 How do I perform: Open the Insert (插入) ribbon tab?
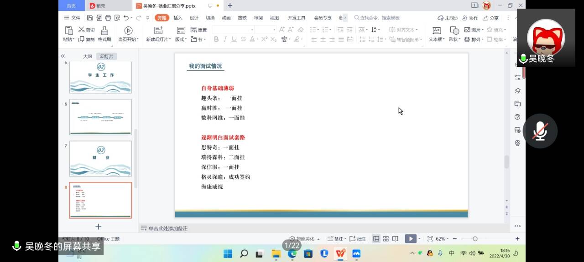coord(178,18)
